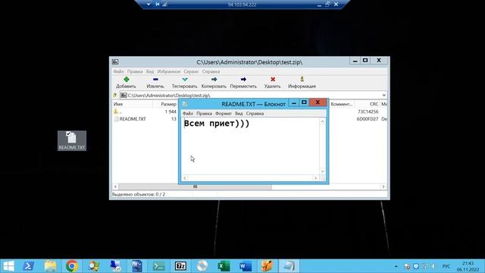Click the Информация (Info) toolbar icon
485x273 pixels.
click(x=302, y=80)
